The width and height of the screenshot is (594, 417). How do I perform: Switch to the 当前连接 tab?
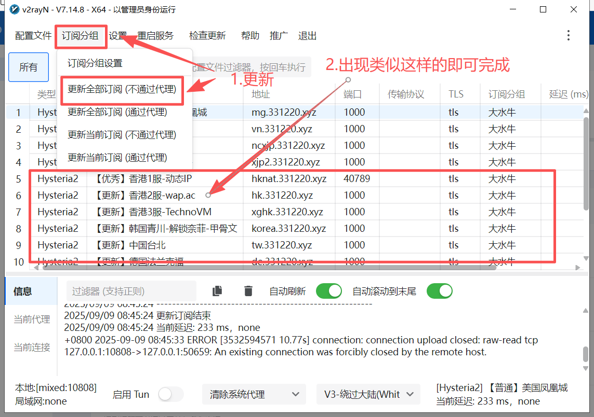tap(32, 347)
